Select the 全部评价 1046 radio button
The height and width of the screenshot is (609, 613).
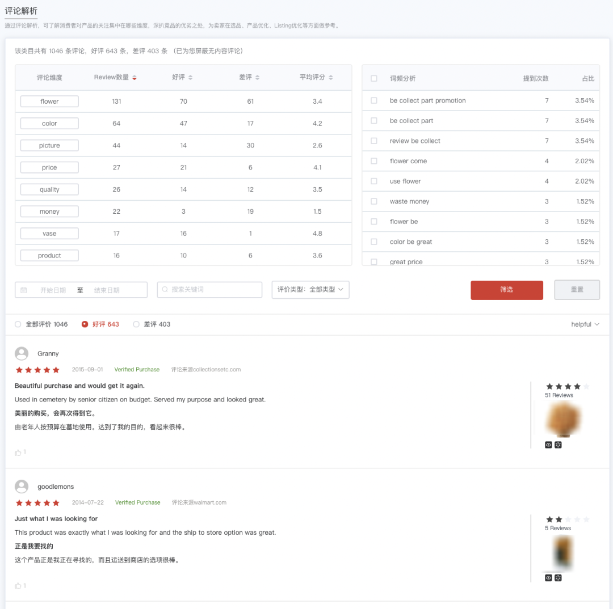[x=18, y=324]
